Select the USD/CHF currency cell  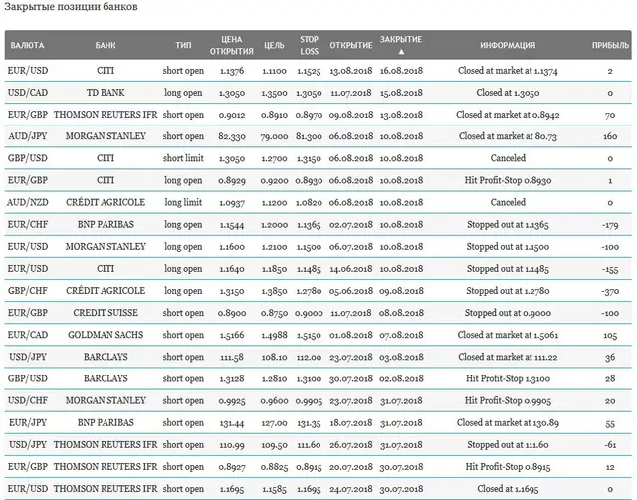click(x=27, y=400)
